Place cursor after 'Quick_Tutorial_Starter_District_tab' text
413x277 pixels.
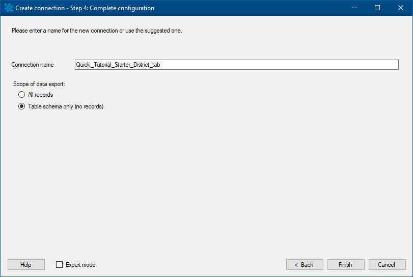(161, 65)
